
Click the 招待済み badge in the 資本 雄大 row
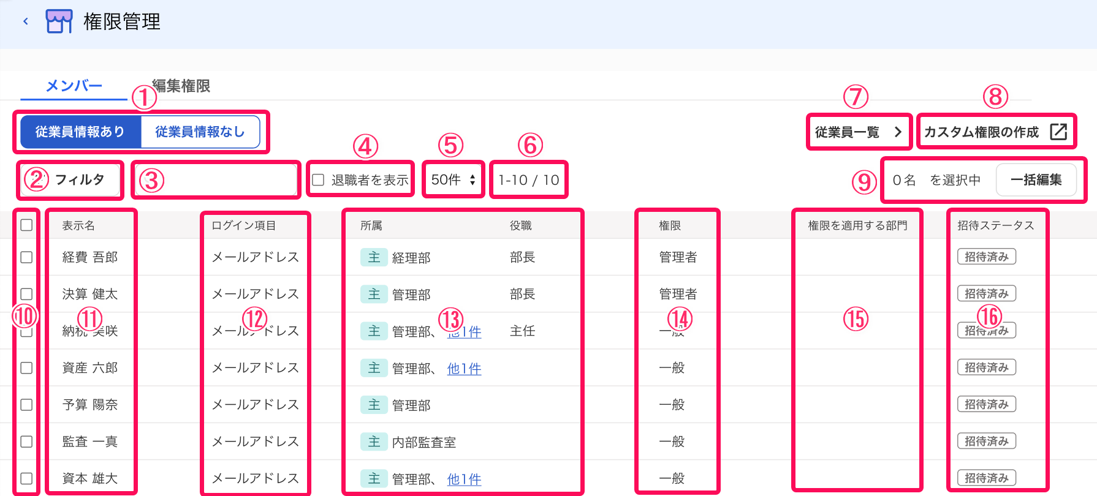(x=986, y=478)
